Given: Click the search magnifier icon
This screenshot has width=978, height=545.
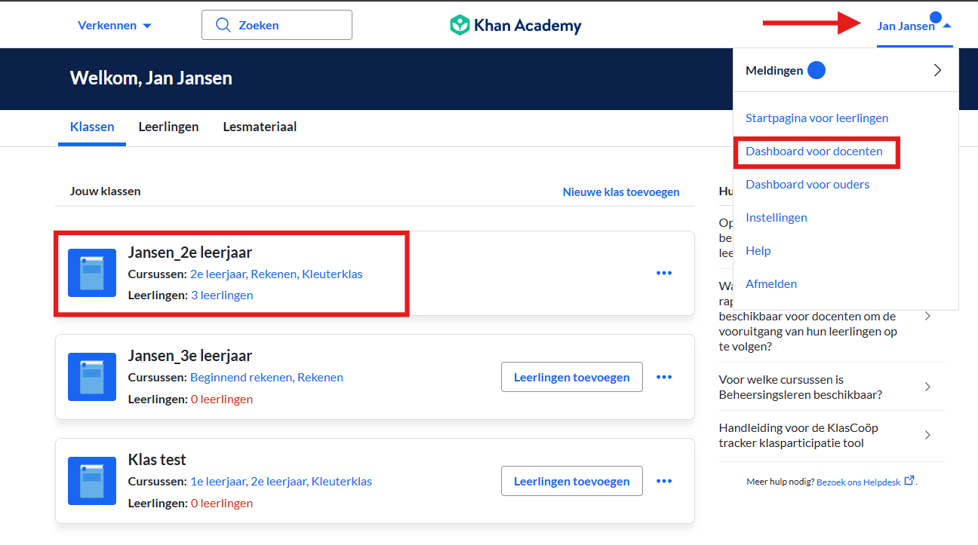Looking at the screenshot, I should tap(223, 25).
